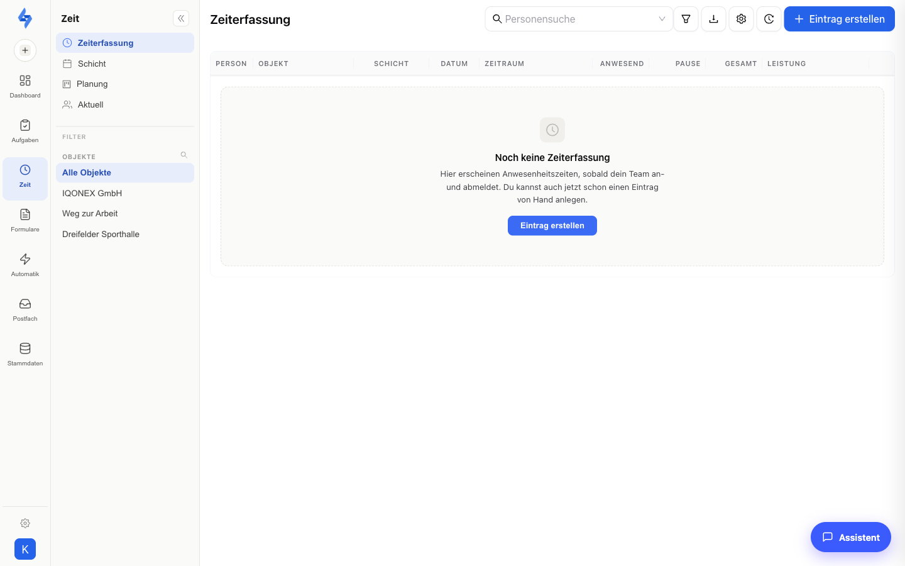Open the table settings gear in the toolbar

coord(742,19)
